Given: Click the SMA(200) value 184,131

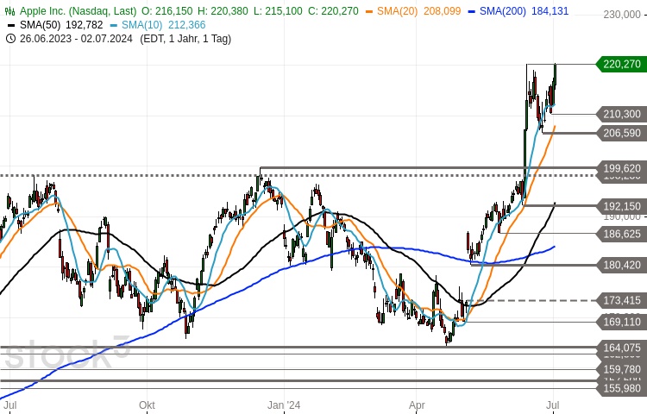Looking at the screenshot, I should 550,11.
